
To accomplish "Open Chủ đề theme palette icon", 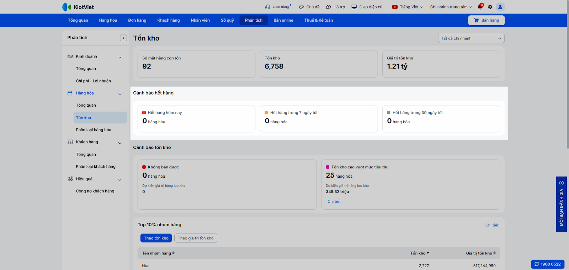I will (x=301, y=7).
